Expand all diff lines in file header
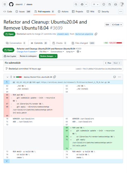The width and height of the screenshot is (127, 173). [11, 77]
